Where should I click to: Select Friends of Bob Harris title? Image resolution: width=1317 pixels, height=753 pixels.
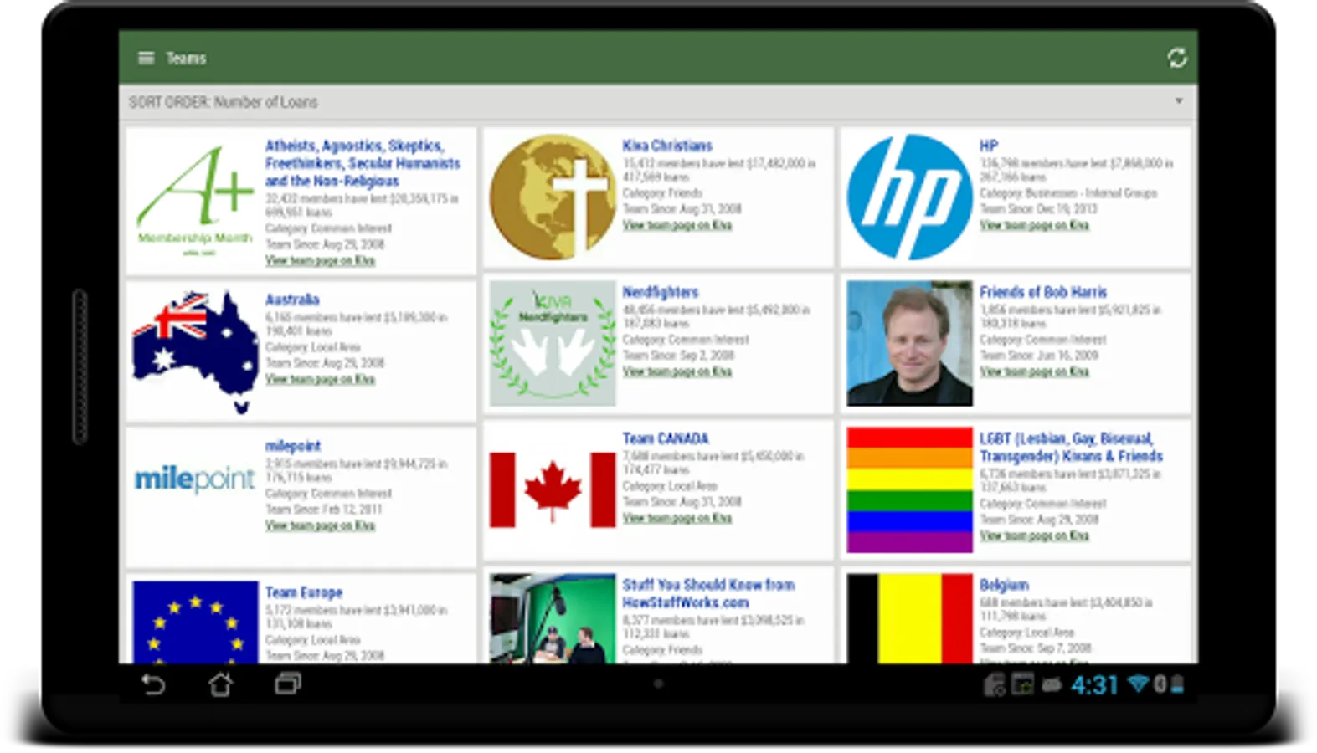pyautogui.click(x=1043, y=292)
